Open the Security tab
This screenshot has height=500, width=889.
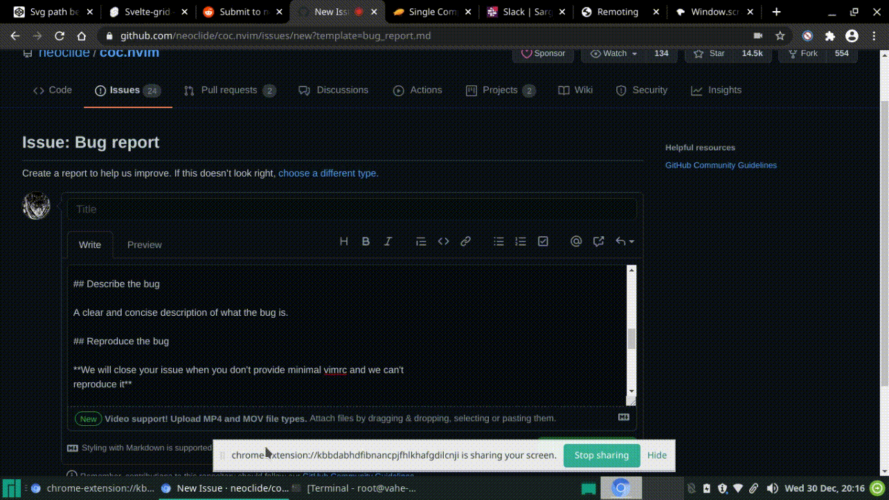point(642,90)
